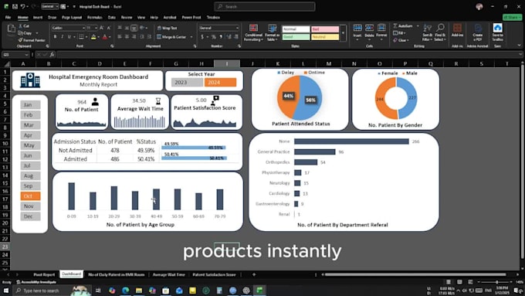The image size is (525, 296).
Task: Click the Save to Terabox cloud icon
Action: point(497,32)
